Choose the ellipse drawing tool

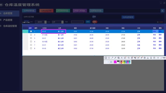pyautogui.click(x=109, y=58)
